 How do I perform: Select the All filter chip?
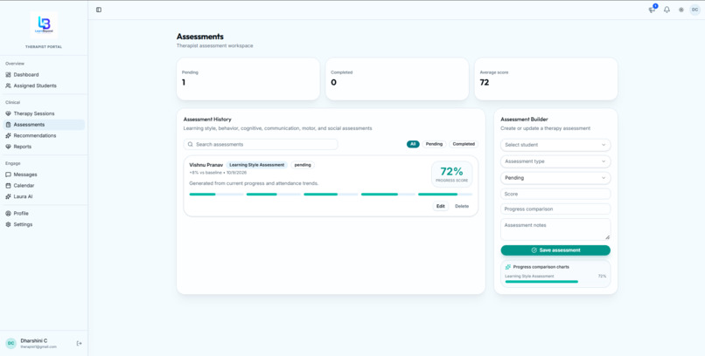click(413, 144)
